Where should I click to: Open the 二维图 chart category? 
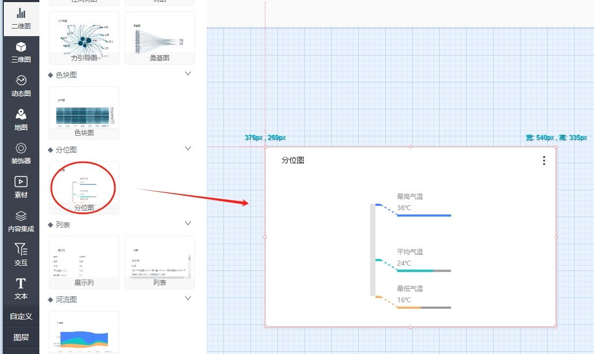coord(21,18)
